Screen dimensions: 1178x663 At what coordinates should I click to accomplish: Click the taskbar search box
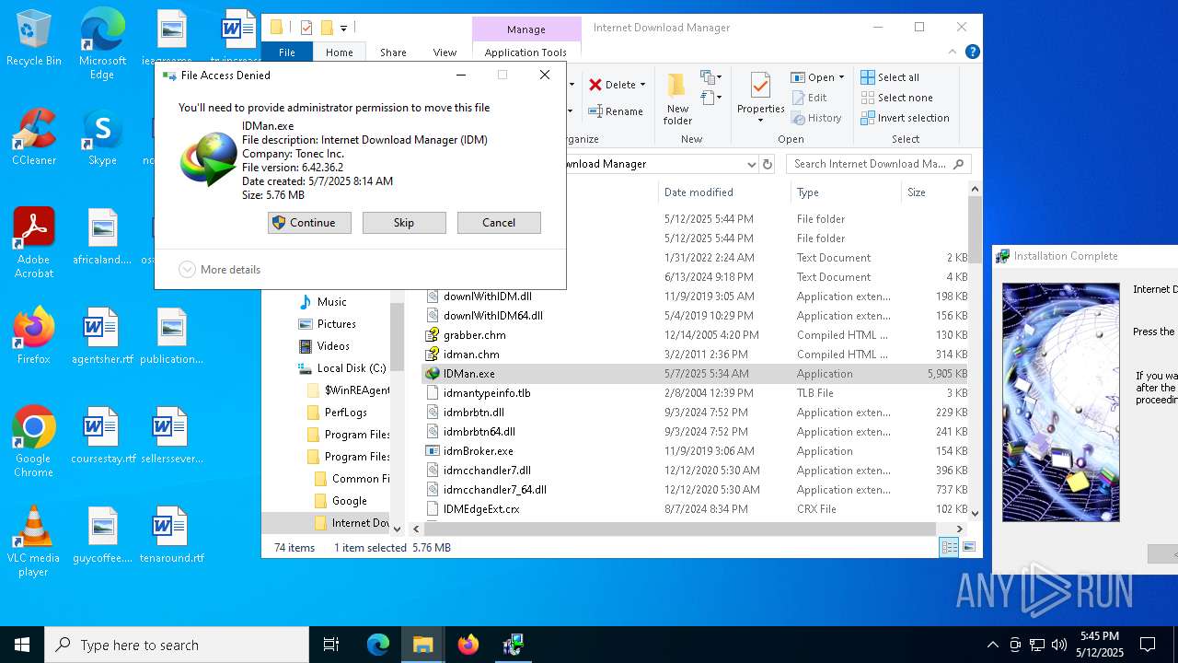(x=177, y=645)
